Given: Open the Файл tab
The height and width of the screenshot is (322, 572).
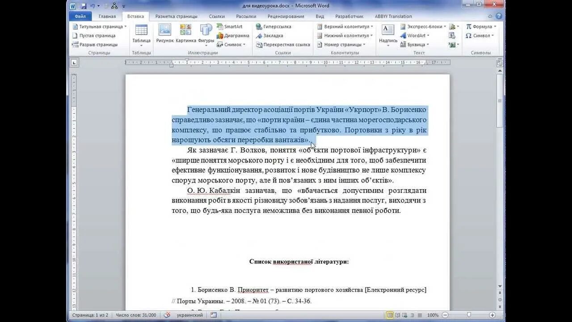Looking at the screenshot, I should [80, 17].
